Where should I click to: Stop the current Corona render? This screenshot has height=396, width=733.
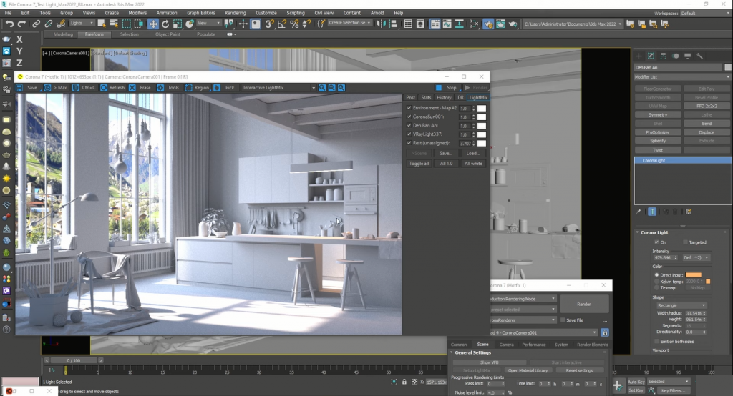click(x=447, y=88)
